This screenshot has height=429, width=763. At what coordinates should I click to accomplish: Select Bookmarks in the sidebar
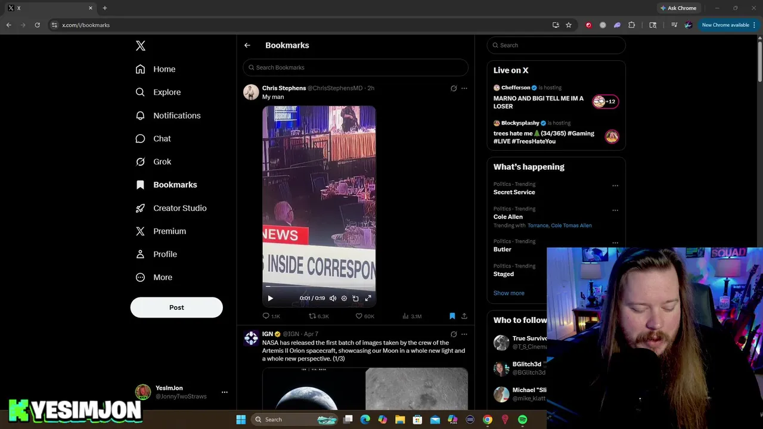[x=166, y=185]
